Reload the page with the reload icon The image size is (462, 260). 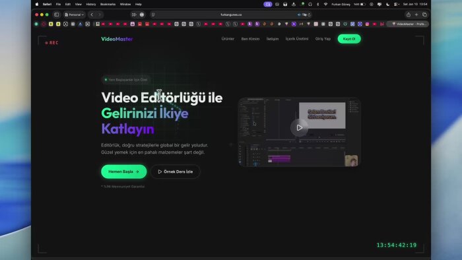[309, 15]
